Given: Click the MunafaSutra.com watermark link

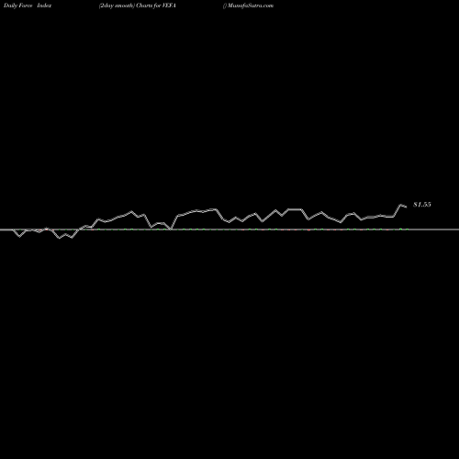Looking at the screenshot, I should click(x=251, y=6).
